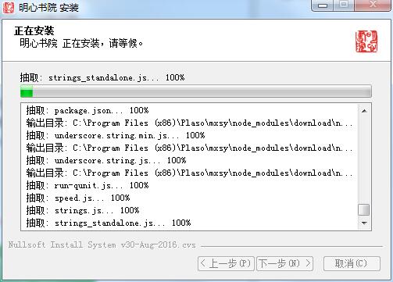Screen dimensions: 393x282
Task: Click the 下一步(N) button
Action: [x=284, y=263]
